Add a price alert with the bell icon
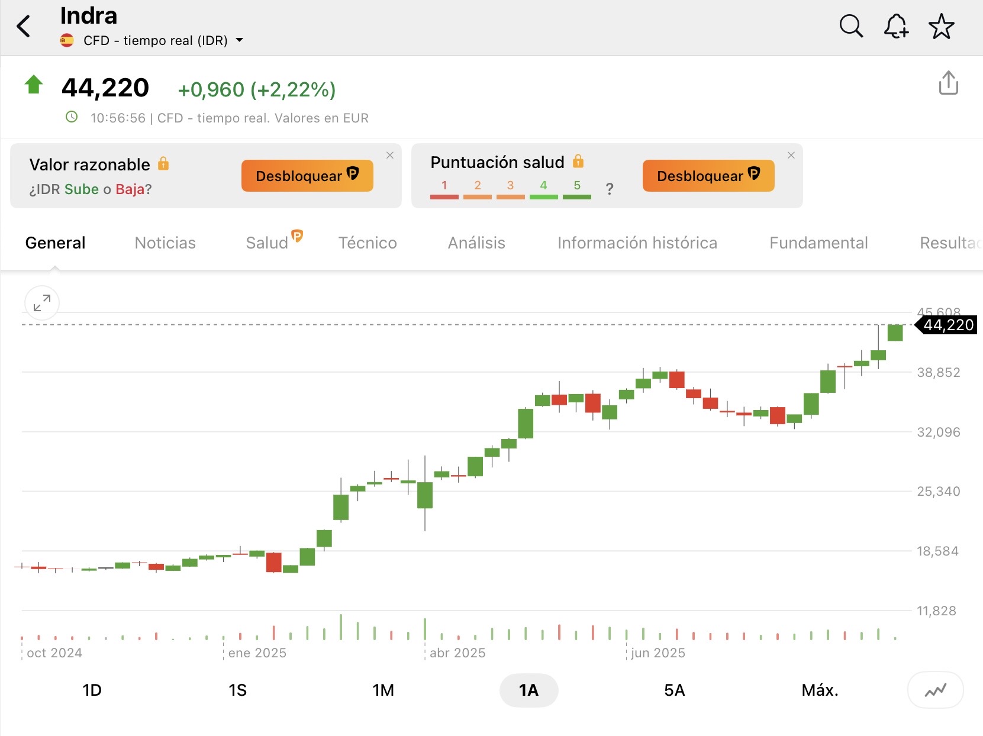Viewport: 983px width, 736px height. [x=896, y=27]
